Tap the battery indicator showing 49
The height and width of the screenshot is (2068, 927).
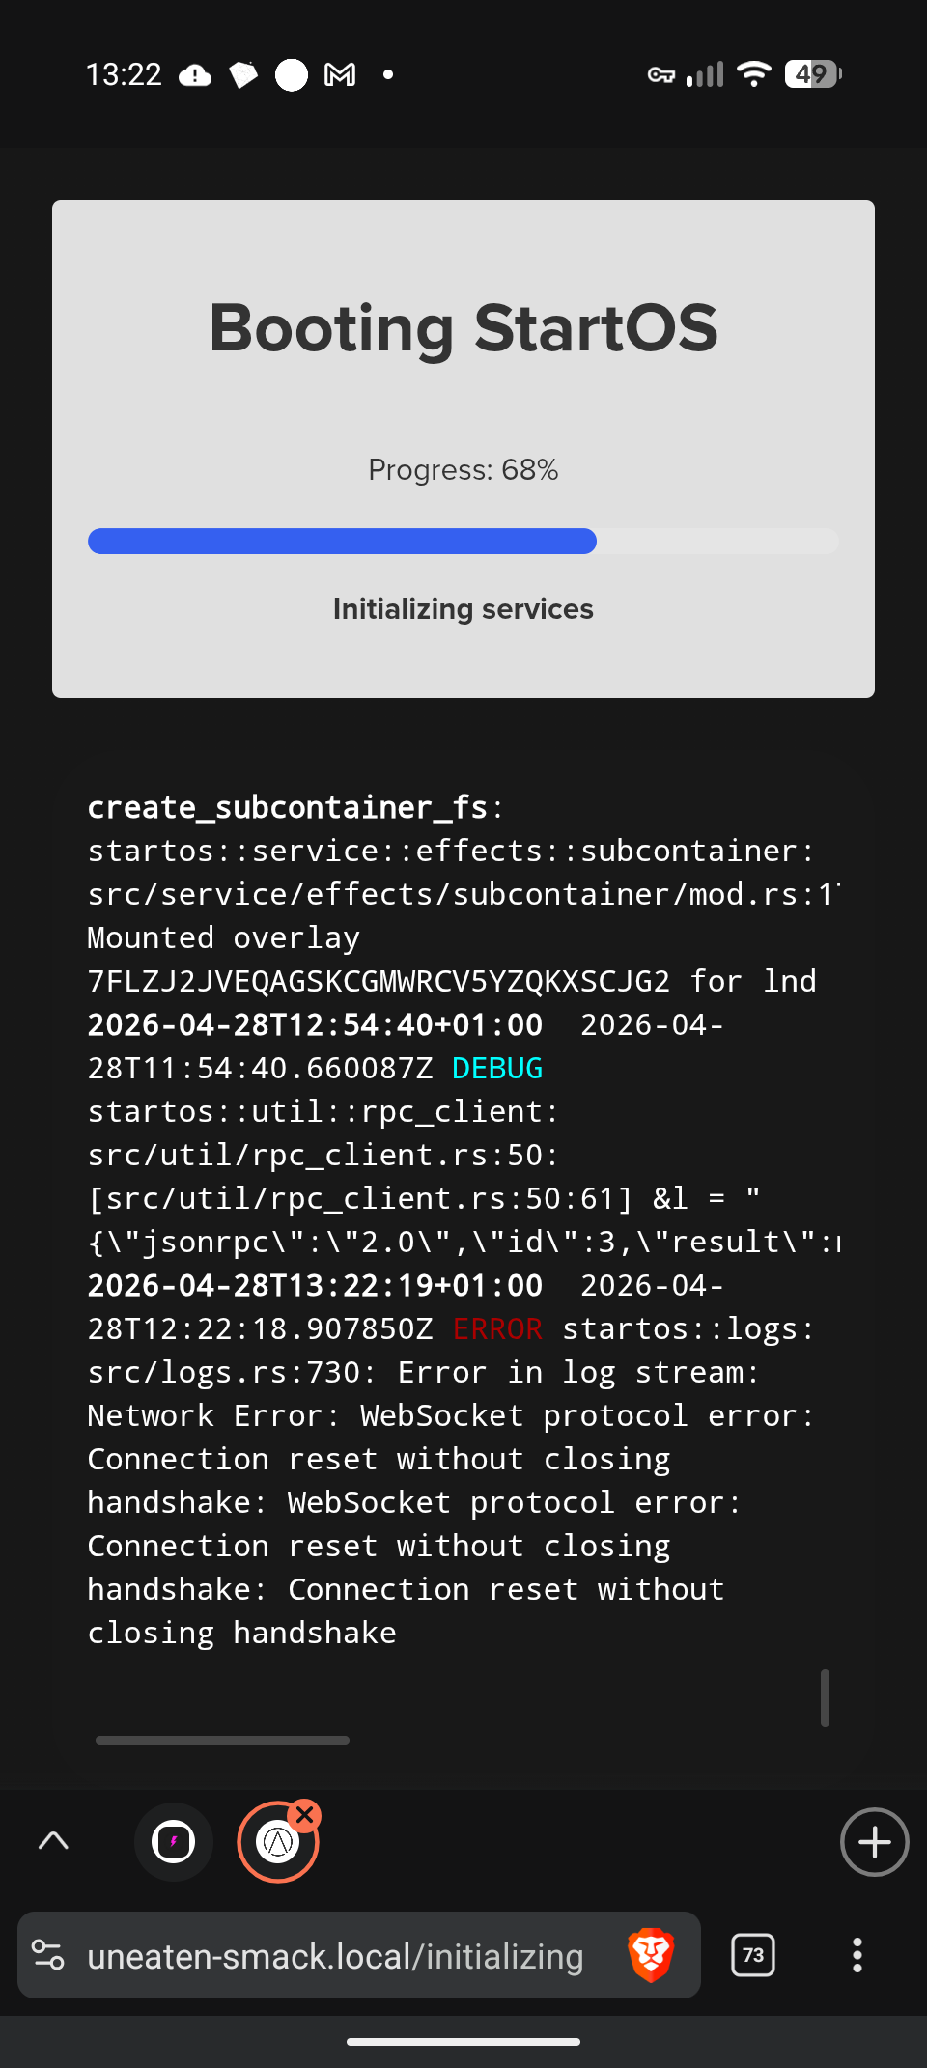tap(813, 74)
